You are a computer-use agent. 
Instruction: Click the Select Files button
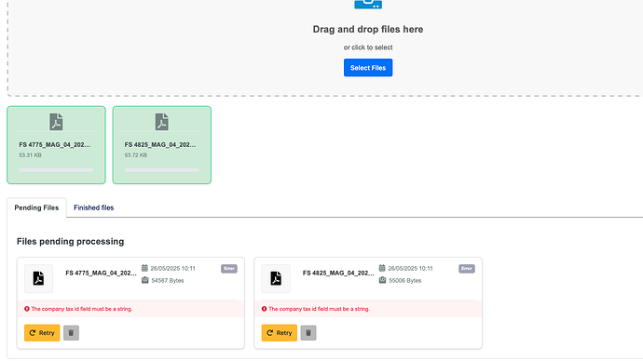368,68
